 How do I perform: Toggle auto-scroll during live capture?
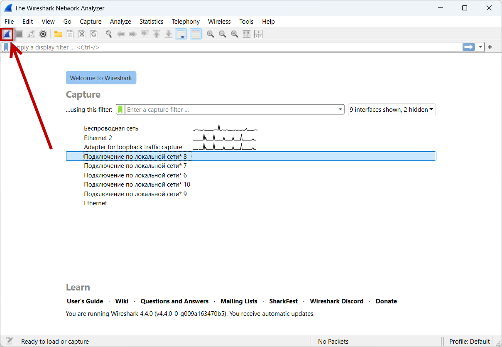pyautogui.click(x=181, y=34)
